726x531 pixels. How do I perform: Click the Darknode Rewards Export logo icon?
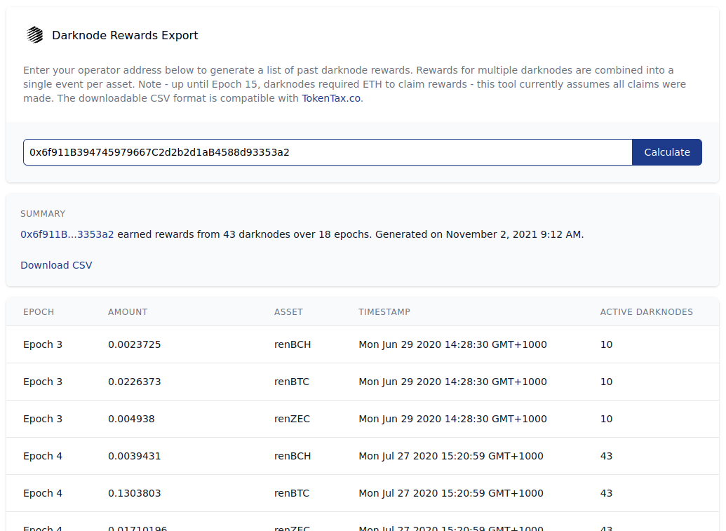pyautogui.click(x=35, y=35)
